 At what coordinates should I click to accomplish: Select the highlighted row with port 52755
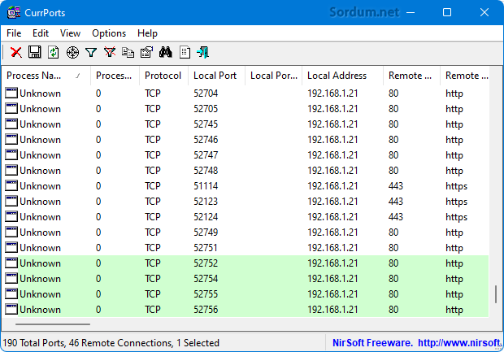pos(246,293)
